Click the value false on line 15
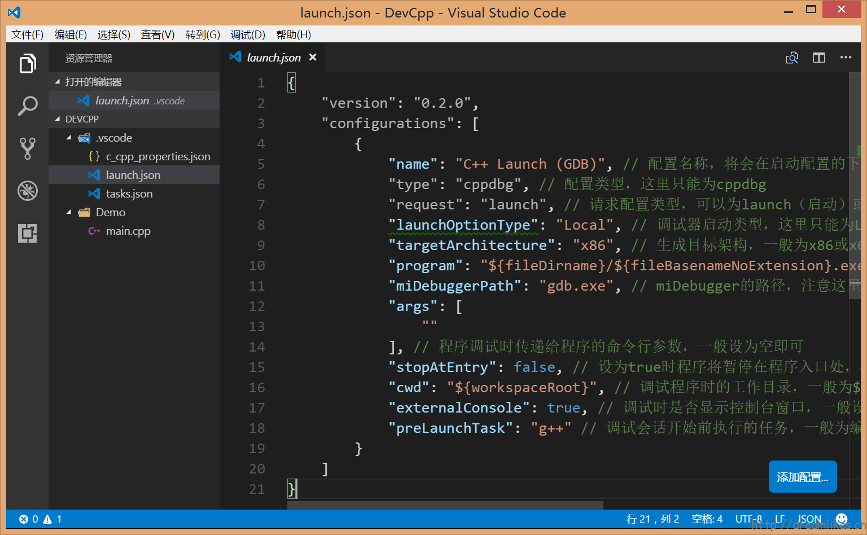The height and width of the screenshot is (535, 867). (x=534, y=367)
